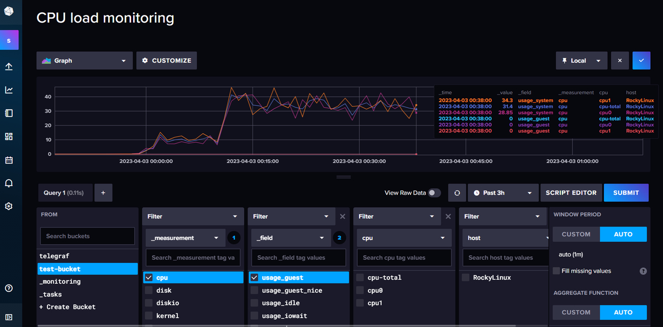Open the Data Explorer line-chart icon
This screenshot has height=327, width=663.
(x=9, y=89)
